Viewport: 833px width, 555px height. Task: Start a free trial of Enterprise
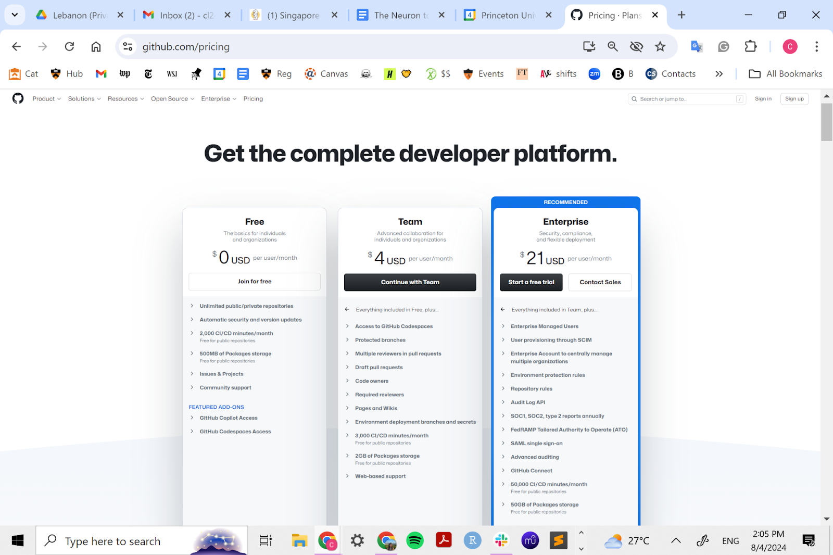532,282
